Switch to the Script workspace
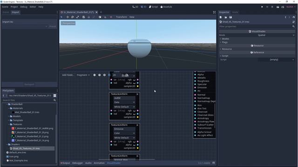This screenshot has width=298, height=167. point(153,7)
